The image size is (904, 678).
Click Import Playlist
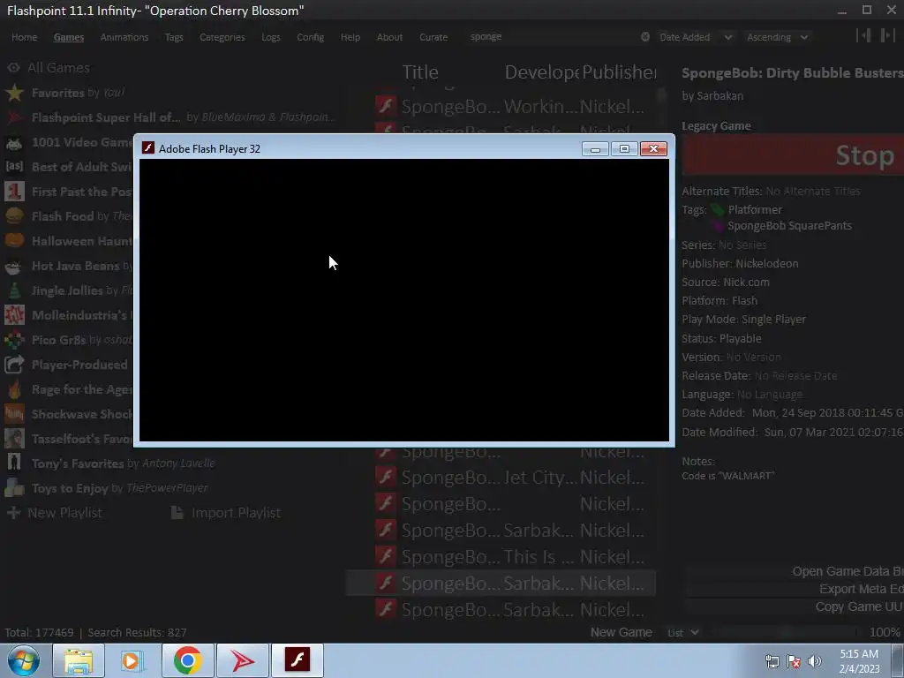coord(226,513)
